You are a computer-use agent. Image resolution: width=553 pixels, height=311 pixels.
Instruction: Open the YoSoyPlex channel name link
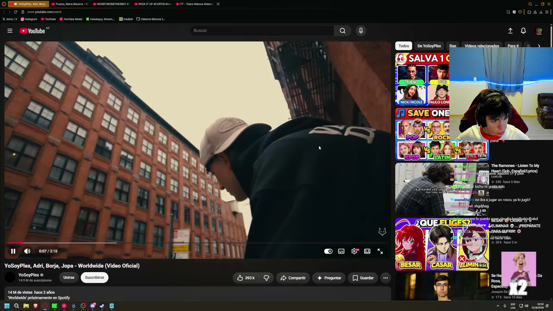click(29, 275)
